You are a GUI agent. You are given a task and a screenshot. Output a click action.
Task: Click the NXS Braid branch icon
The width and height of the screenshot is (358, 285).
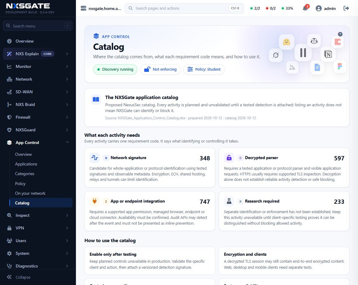click(x=9, y=104)
